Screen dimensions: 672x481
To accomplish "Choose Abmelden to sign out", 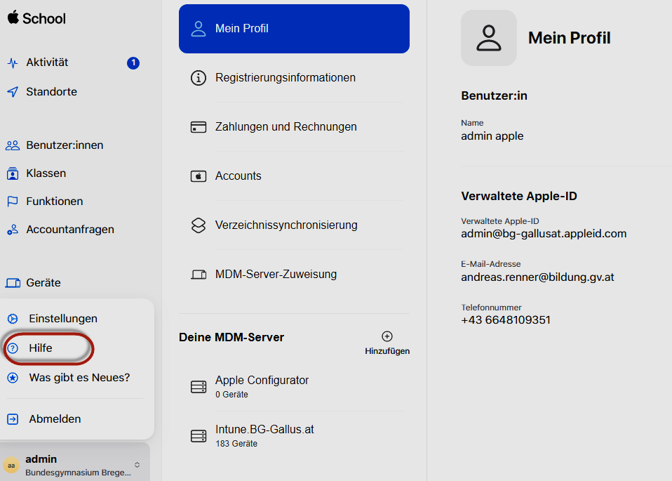I will (55, 419).
